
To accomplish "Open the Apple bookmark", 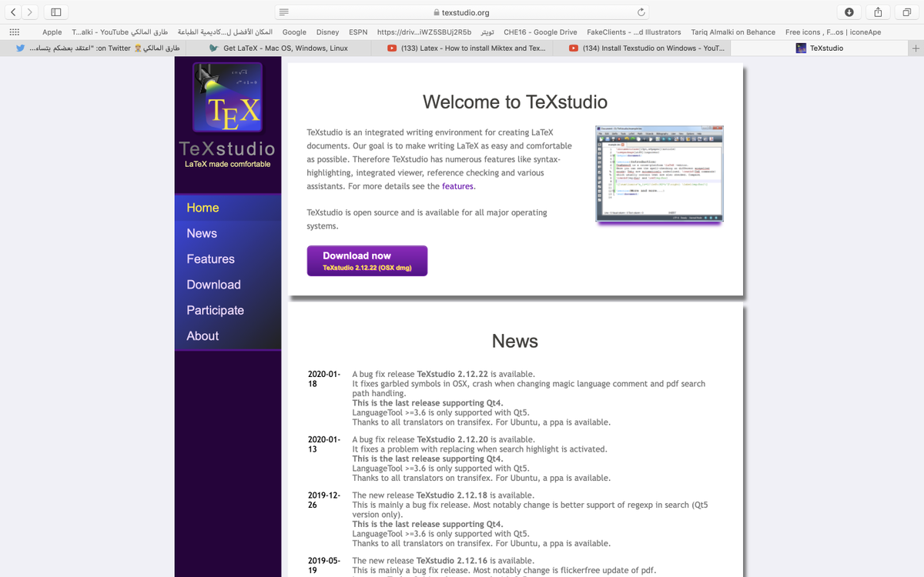I will click(52, 32).
